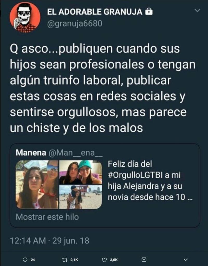Click the padlock protected-account icon
The image size is (208, 266).
pos(149,11)
